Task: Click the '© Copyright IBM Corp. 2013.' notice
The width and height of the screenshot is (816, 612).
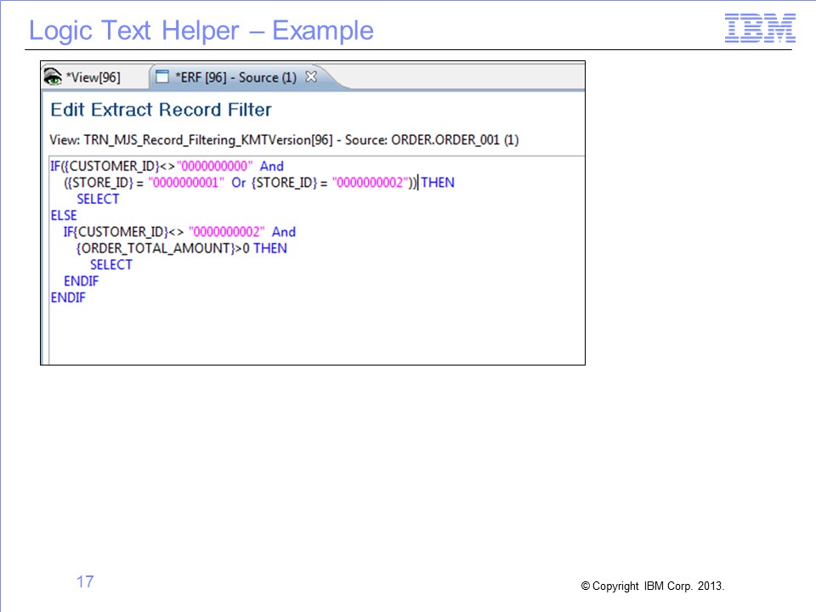Action: coord(653,586)
